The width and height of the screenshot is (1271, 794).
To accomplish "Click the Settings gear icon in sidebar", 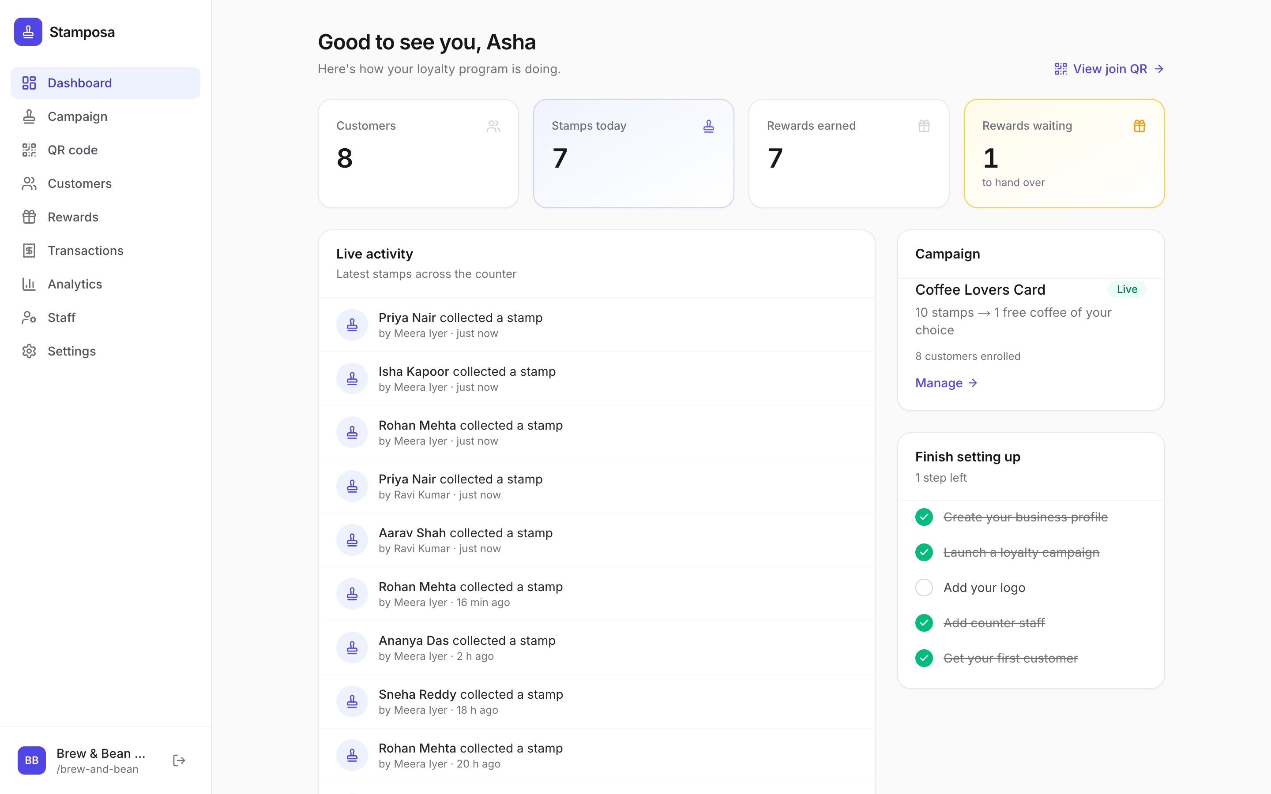I will click(x=29, y=351).
